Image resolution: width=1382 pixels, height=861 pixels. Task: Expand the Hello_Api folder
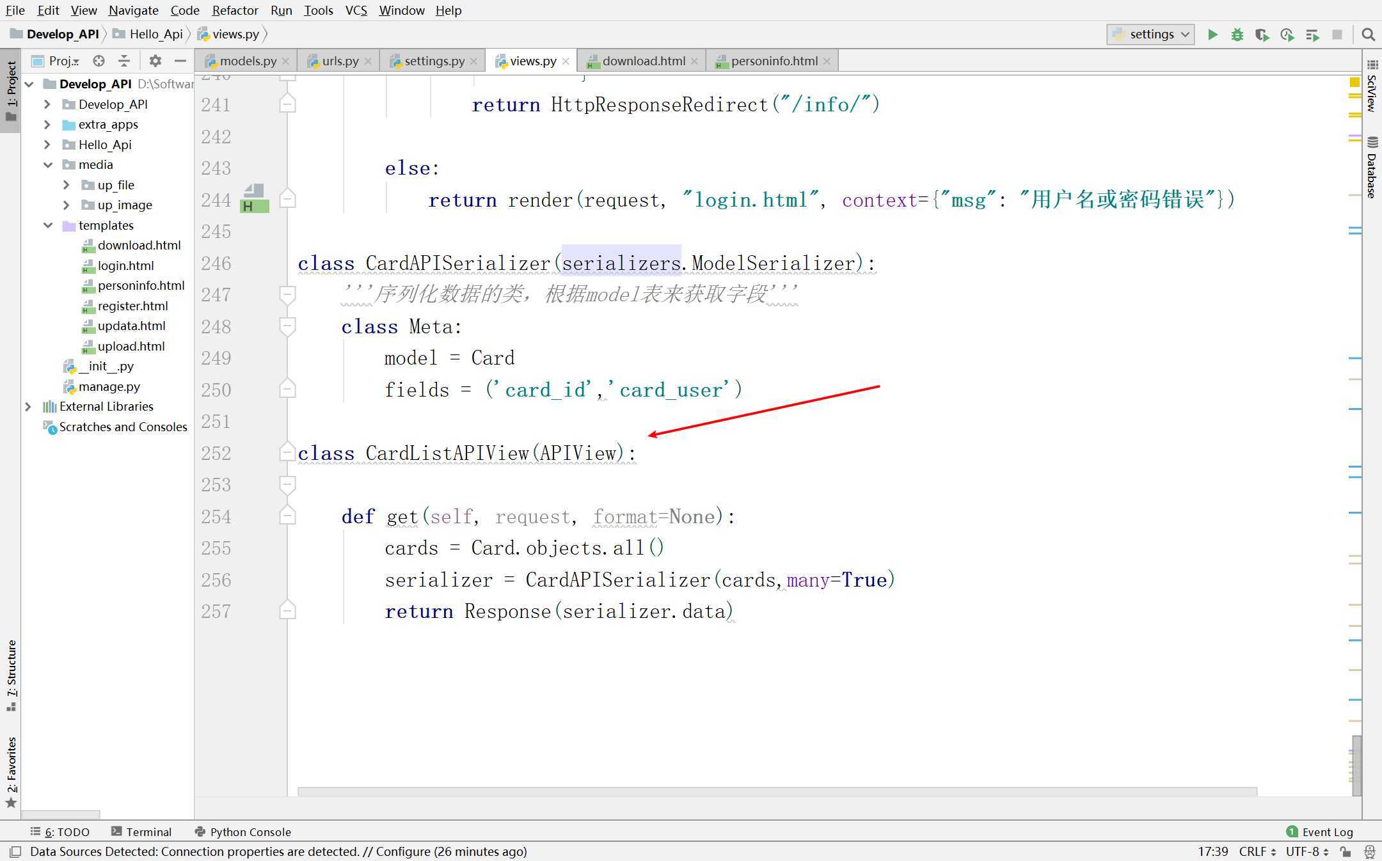pyautogui.click(x=47, y=145)
